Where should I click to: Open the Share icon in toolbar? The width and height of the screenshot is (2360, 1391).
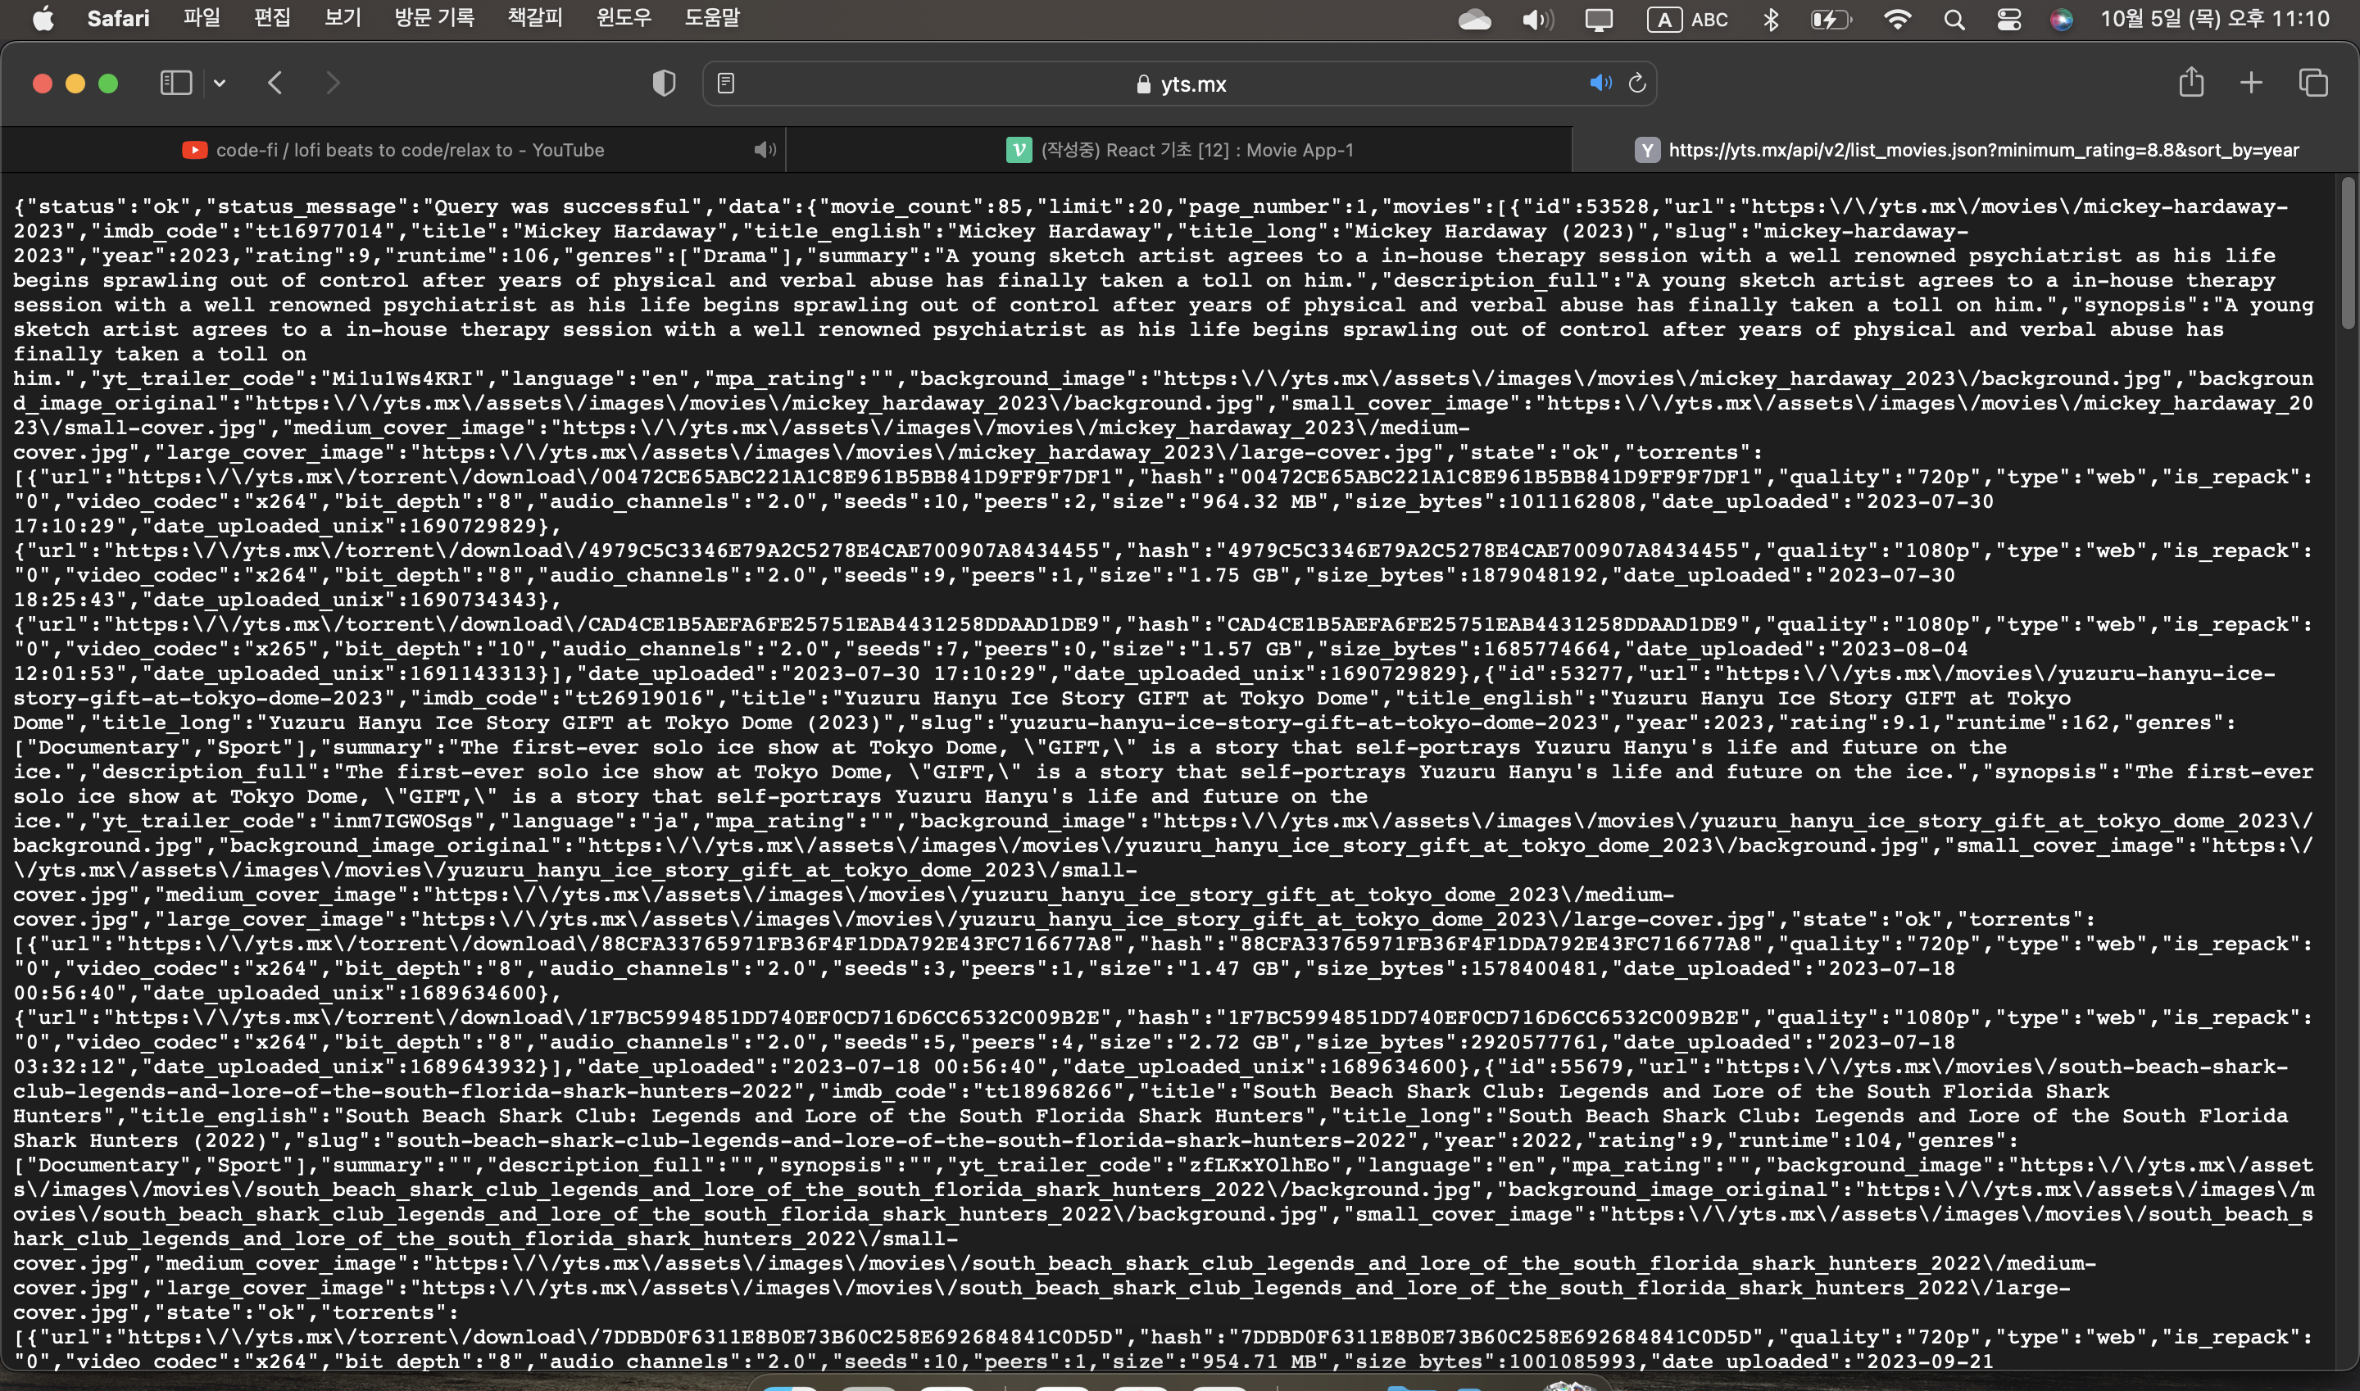2190,84
